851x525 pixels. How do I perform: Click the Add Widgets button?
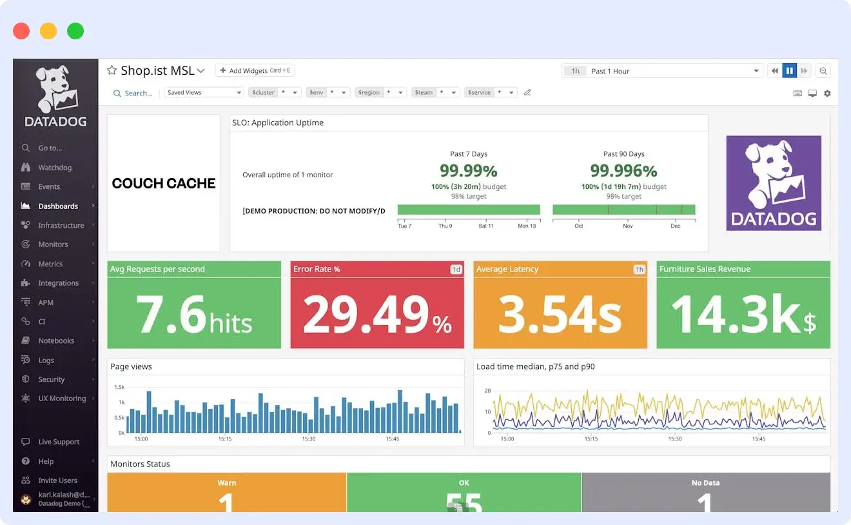(255, 70)
